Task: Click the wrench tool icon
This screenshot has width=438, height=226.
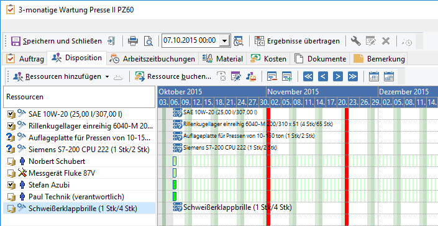Action: click(355, 41)
